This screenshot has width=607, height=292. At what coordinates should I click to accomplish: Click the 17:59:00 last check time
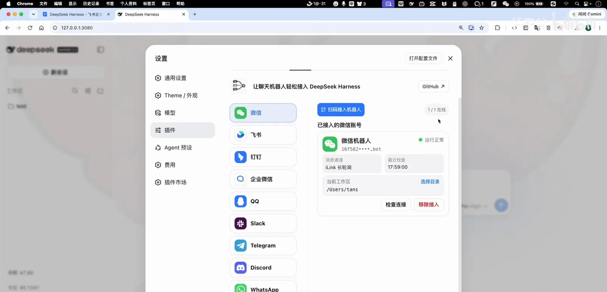click(x=398, y=167)
